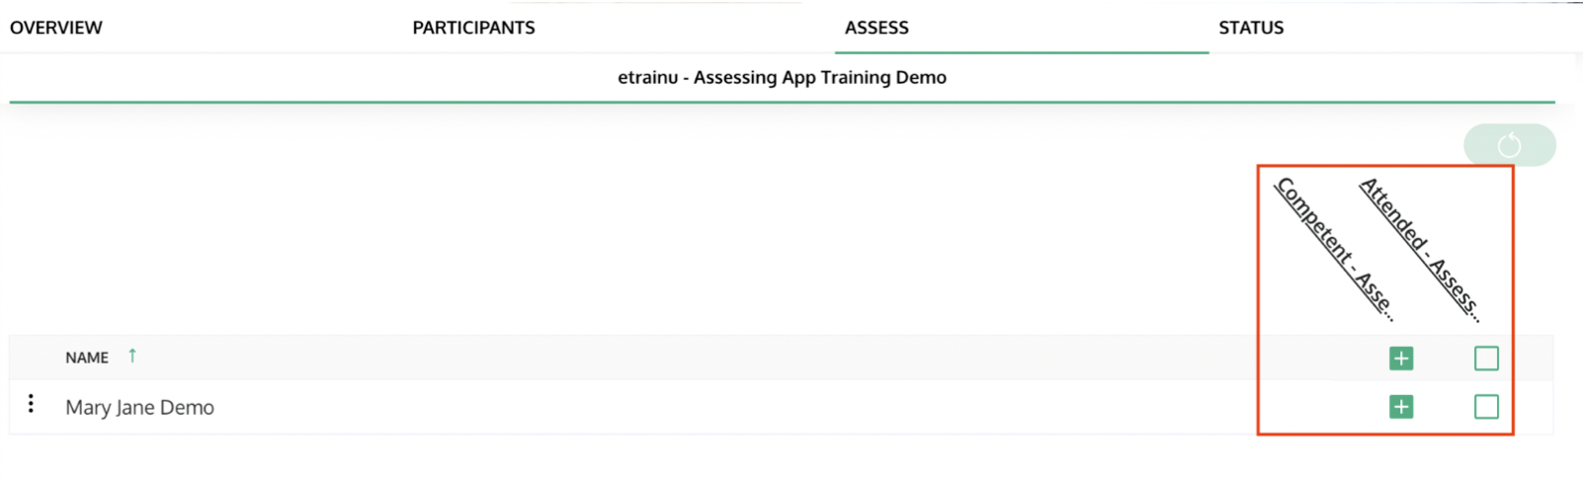Click the participant name Mary Jane Demo
The width and height of the screenshot is (1583, 482).
pos(139,408)
